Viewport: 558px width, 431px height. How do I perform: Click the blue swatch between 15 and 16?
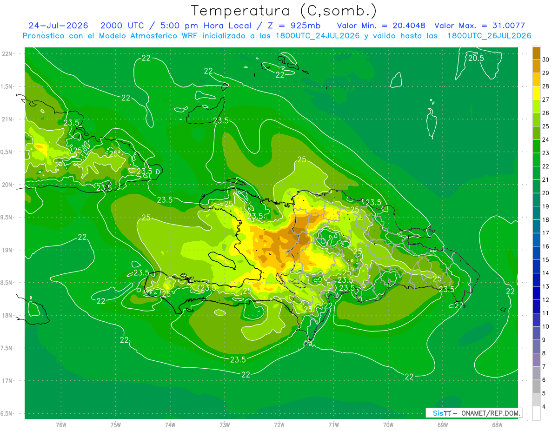point(536,253)
